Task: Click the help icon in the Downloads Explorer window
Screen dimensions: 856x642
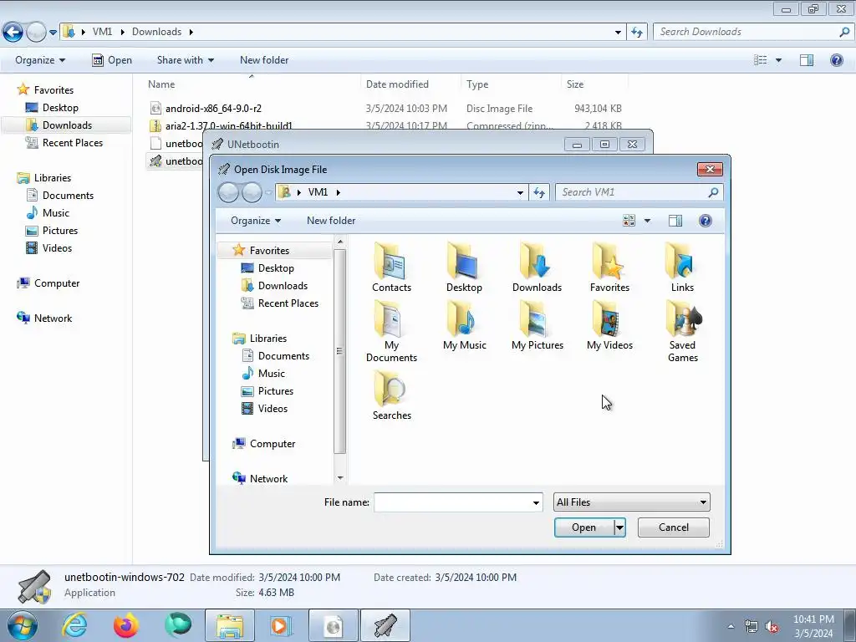Action: (836, 60)
